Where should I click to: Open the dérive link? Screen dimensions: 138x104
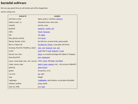pyautogui.click(x=60, y=19)
